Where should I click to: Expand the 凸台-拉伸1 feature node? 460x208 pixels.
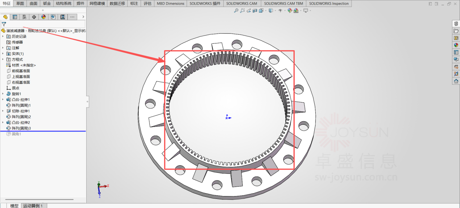click(x=3, y=99)
